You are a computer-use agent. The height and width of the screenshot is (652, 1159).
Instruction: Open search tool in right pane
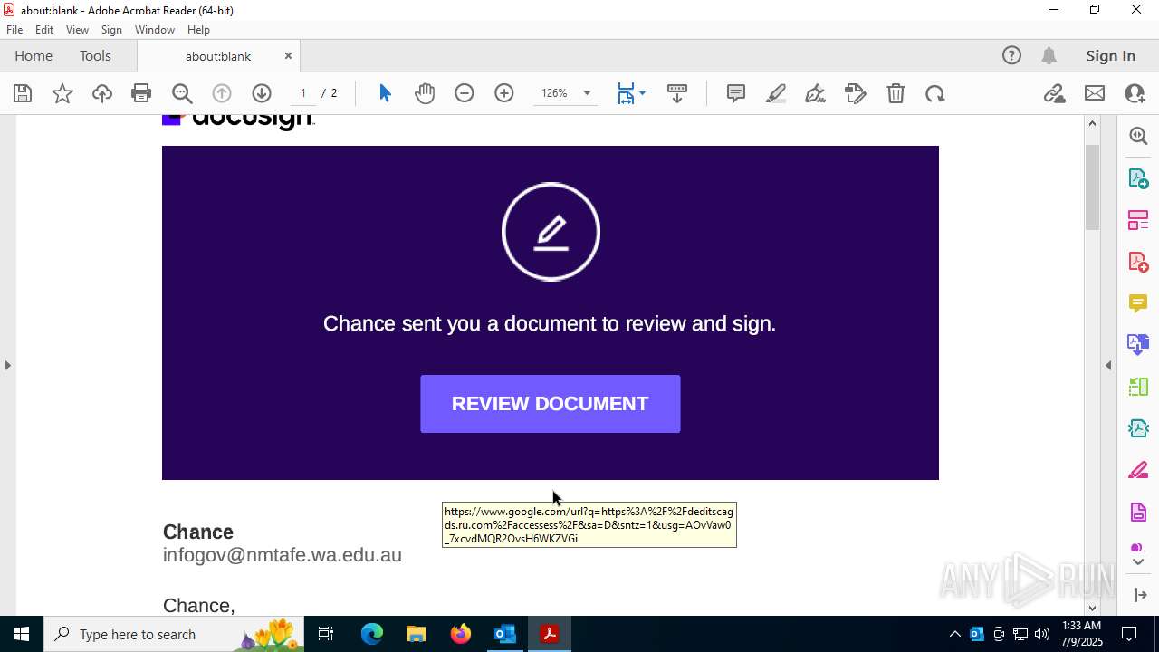click(x=1138, y=136)
